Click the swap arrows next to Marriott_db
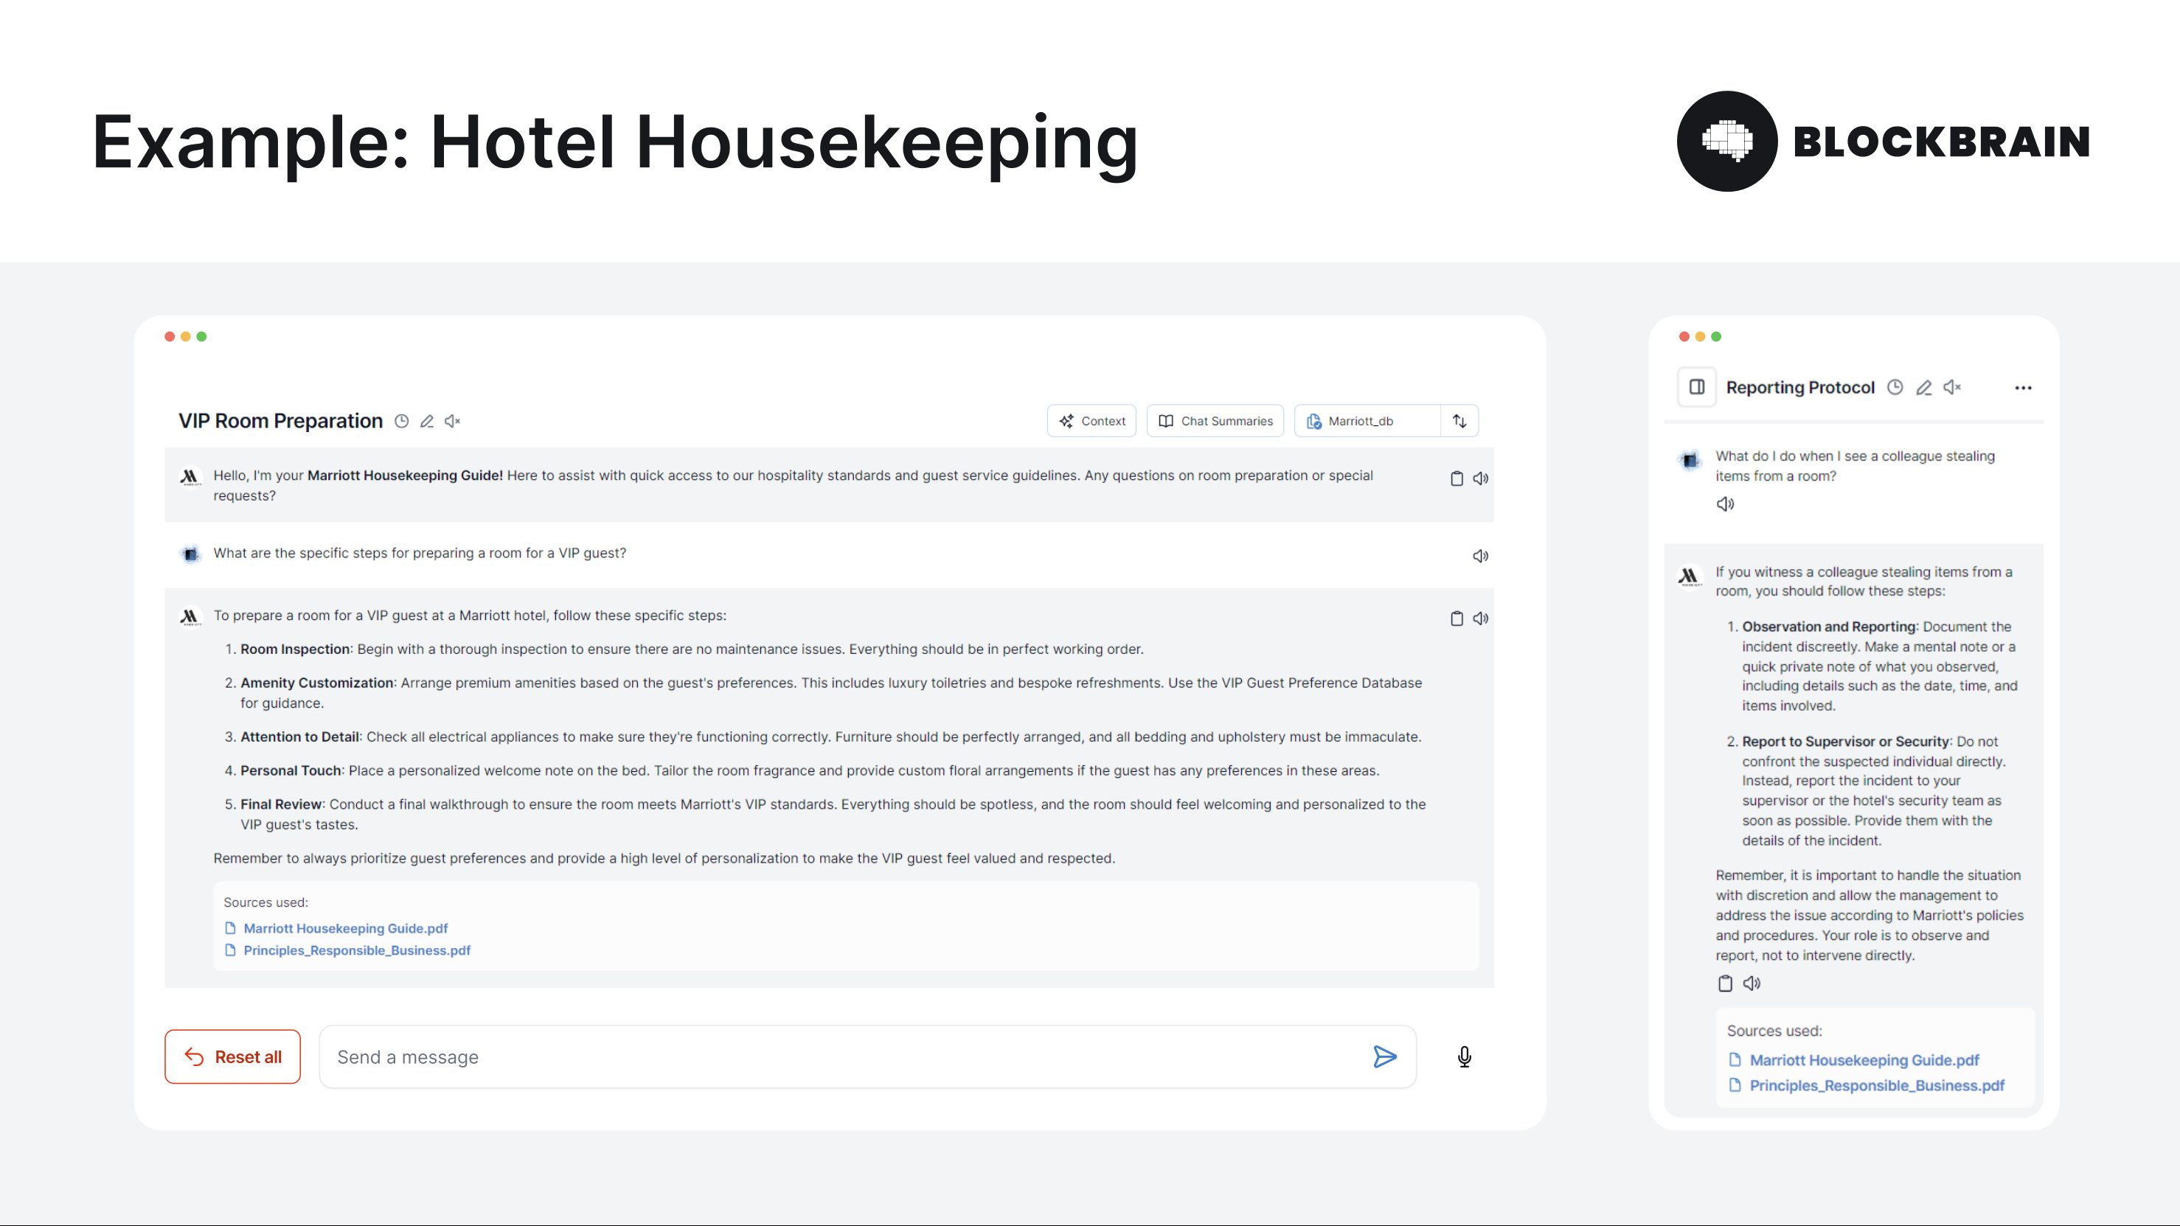The width and height of the screenshot is (2180, 1226). click(1459, 422)
